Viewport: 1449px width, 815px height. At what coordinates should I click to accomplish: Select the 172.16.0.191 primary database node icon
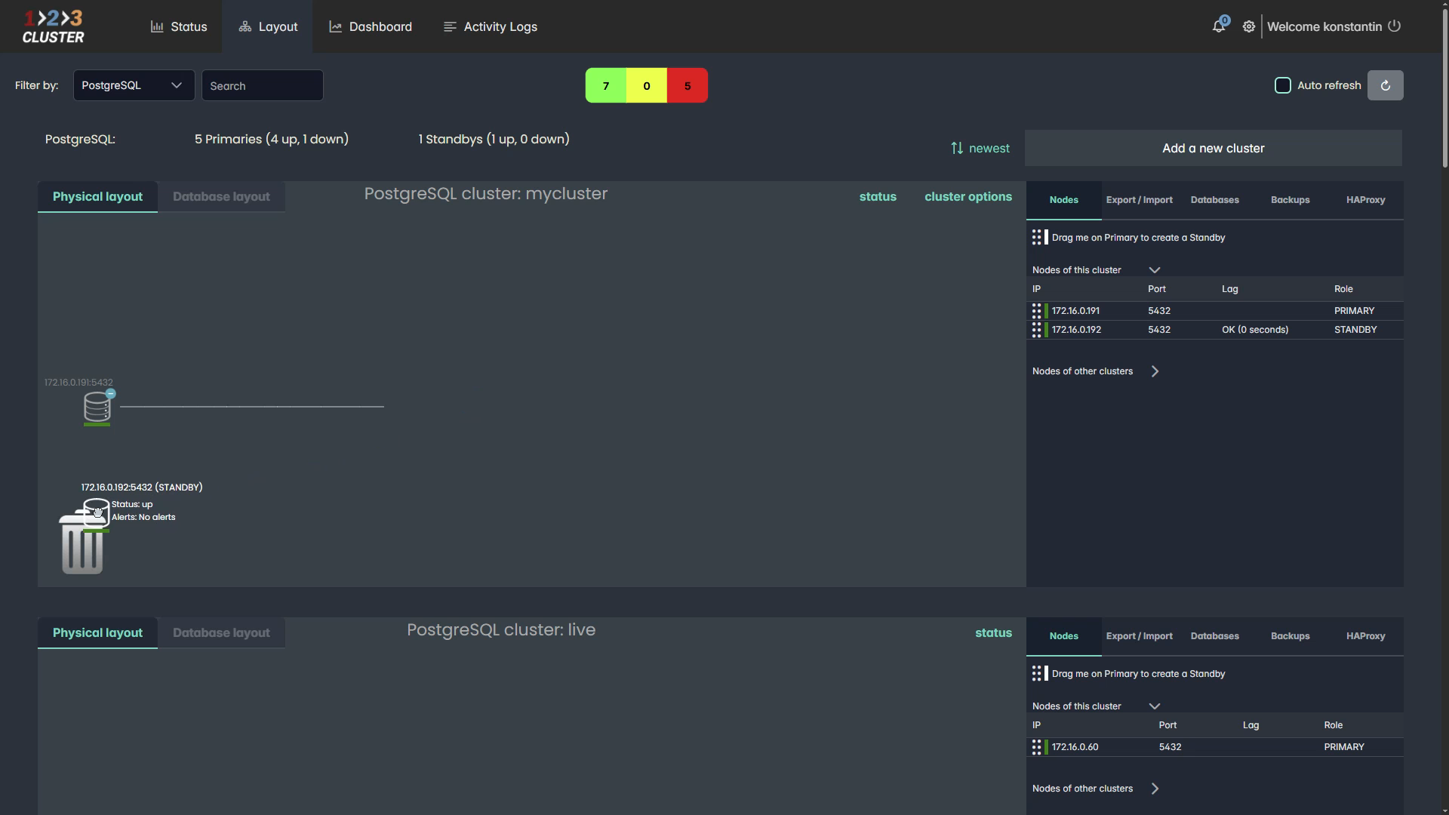[97, 407]
